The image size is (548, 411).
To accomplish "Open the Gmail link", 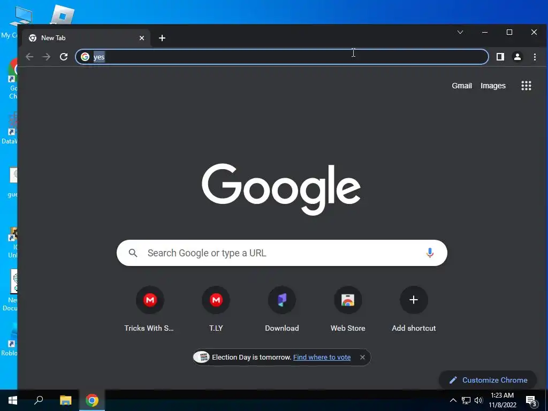I will click(x=462, y=86).
